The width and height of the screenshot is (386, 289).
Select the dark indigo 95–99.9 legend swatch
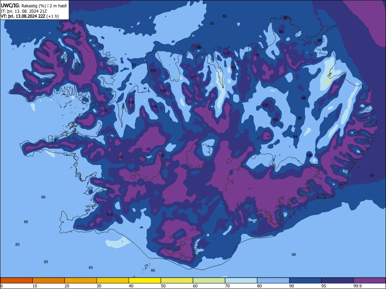click(x=337, y=281)
